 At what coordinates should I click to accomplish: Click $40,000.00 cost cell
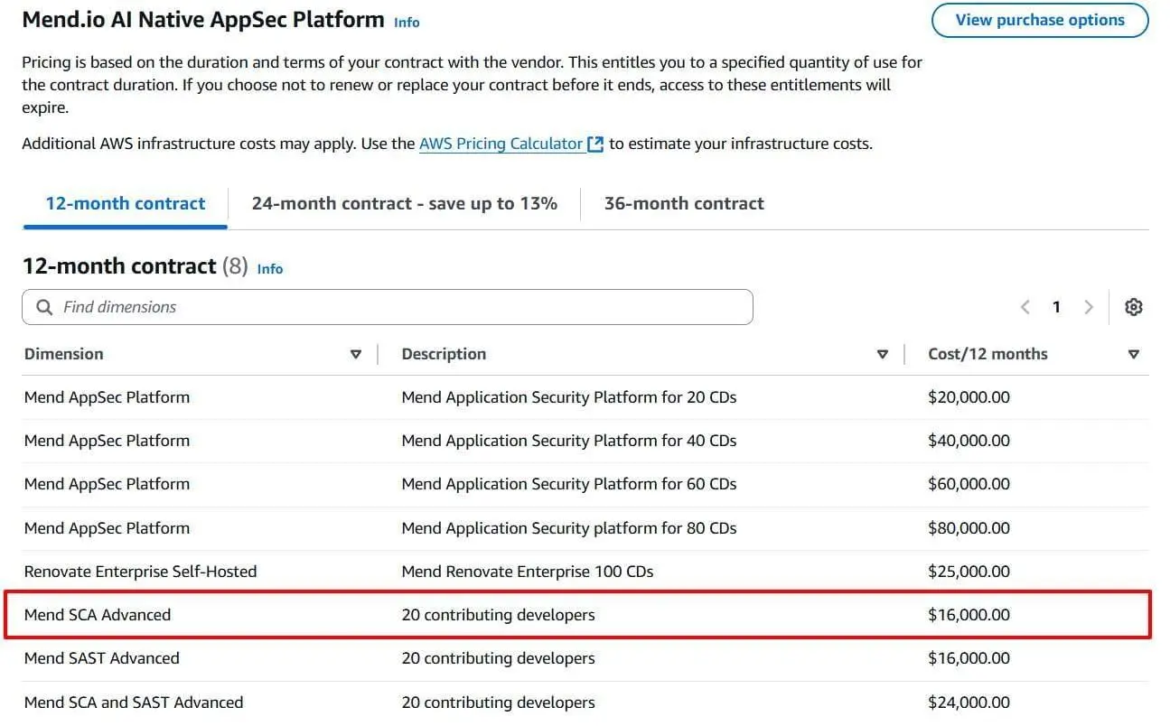969,441
